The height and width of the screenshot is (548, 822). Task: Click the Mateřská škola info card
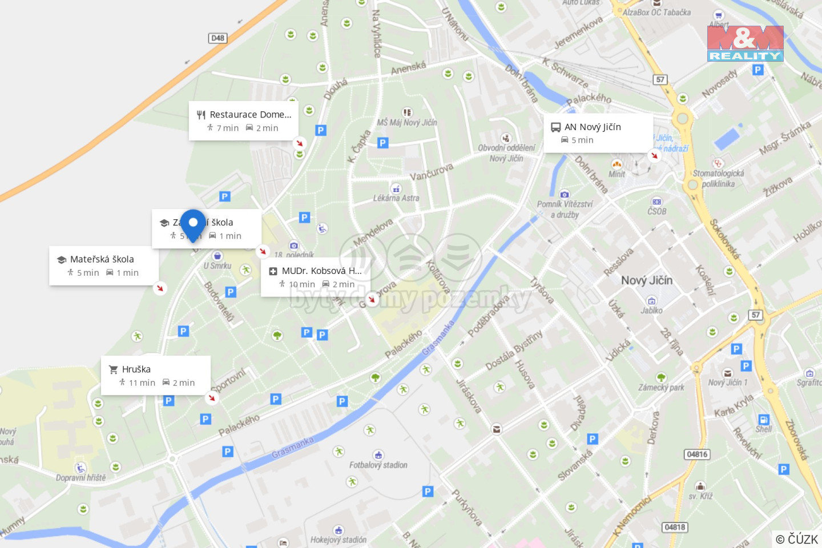104,265
